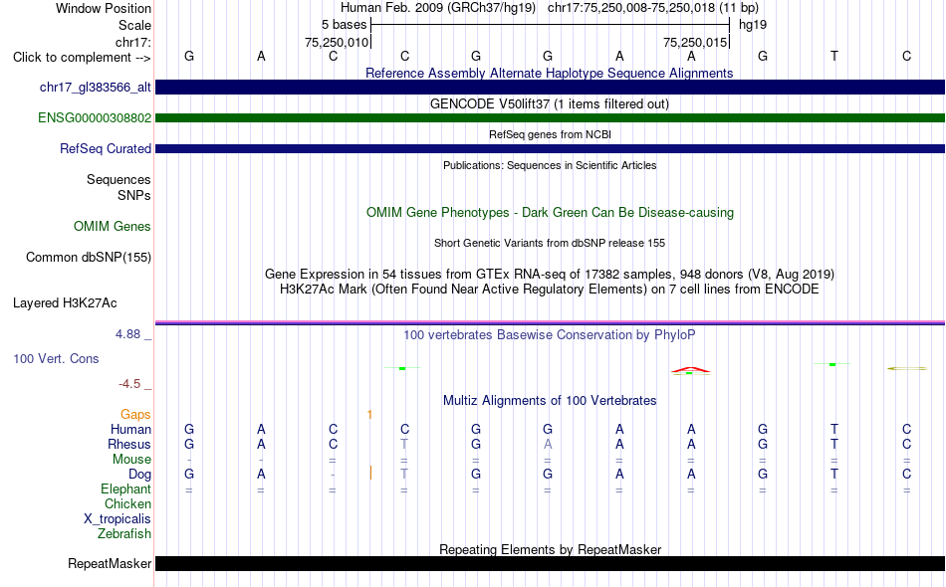The image size is (946, 587).
Task: Click the 'RefSeq genes from NCBI' title
Action: point(550,134)
